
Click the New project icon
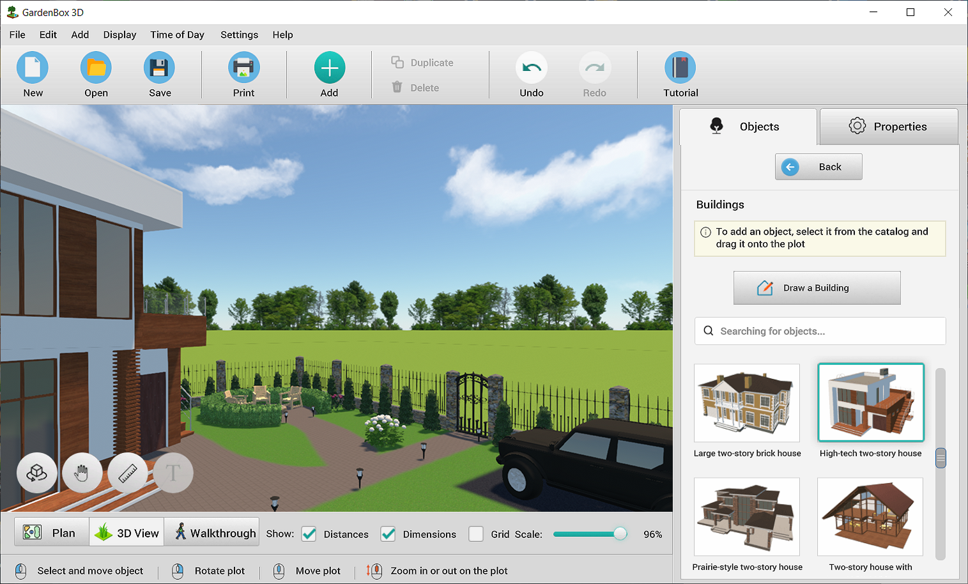tap(33, 68)
